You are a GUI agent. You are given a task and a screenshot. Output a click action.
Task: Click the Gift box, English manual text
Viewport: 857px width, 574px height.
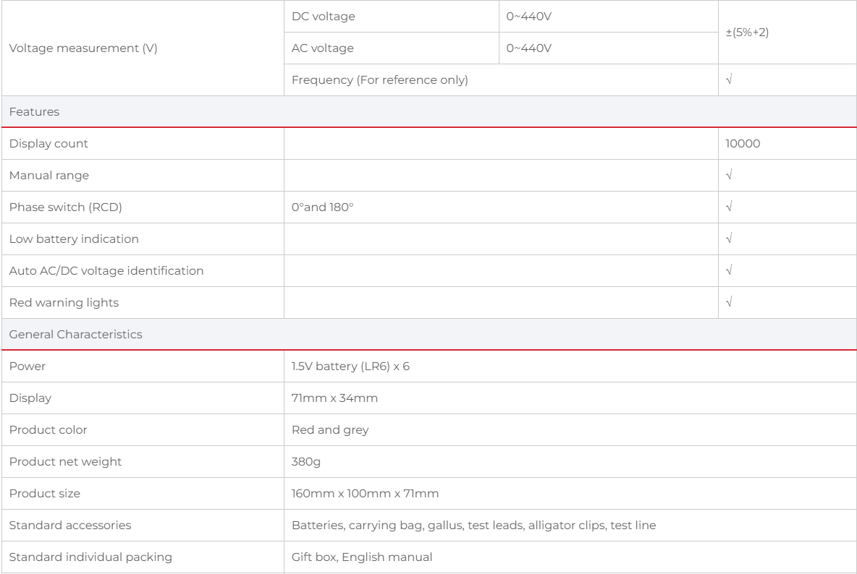362,557
